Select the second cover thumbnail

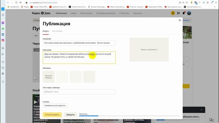(x=62, y=77)
